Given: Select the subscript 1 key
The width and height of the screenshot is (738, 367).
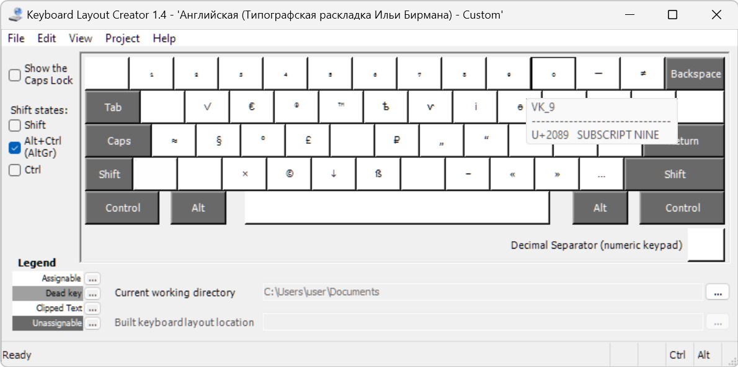Looking at the screenshot, I should pyautogui.click(x=151, y=74).
